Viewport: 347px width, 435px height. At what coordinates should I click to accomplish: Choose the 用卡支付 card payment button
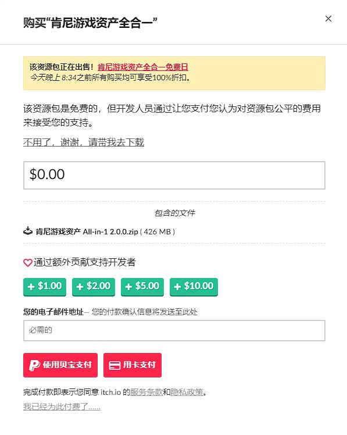(x=133, y=365)
